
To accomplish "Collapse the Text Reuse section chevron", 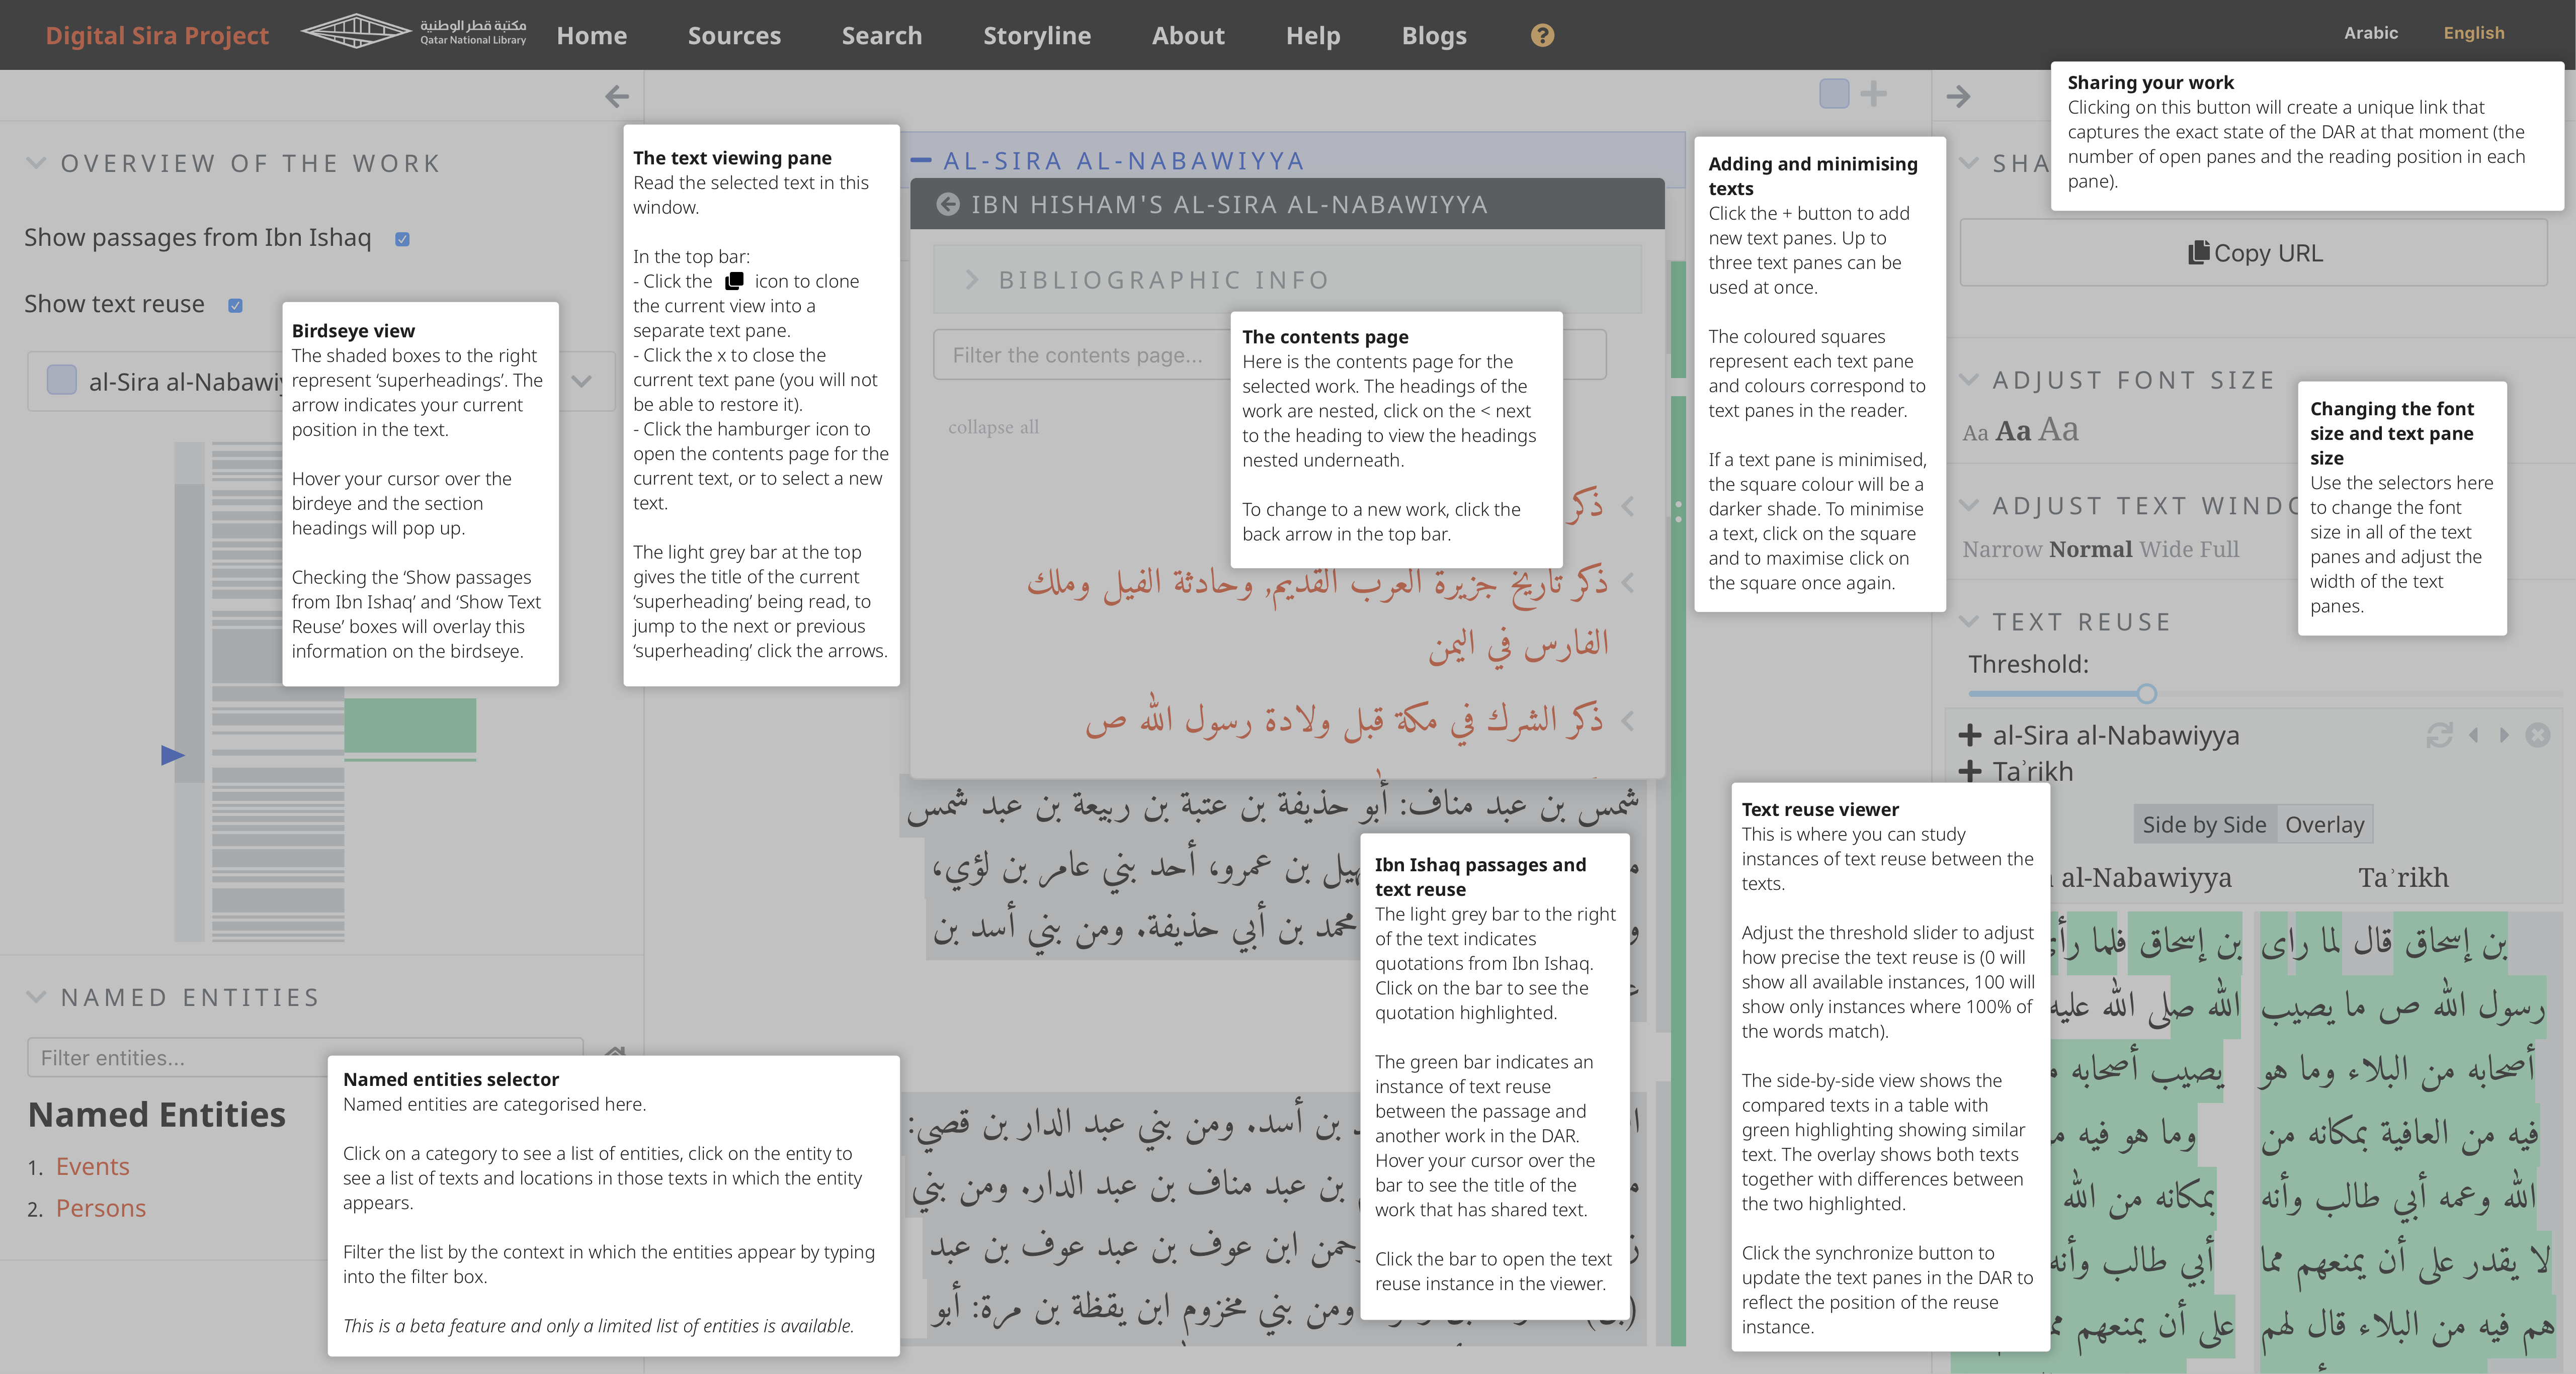I will [x=1968, y=621].
